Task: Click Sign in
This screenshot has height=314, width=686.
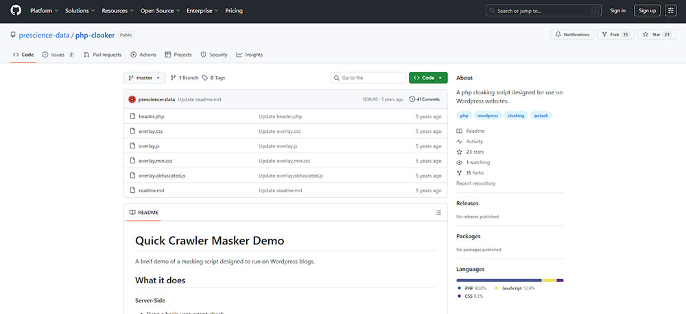Action: 618,10
